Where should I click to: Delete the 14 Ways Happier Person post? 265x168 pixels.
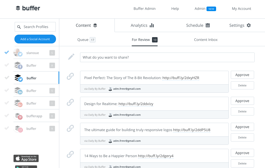click(242, 163)
